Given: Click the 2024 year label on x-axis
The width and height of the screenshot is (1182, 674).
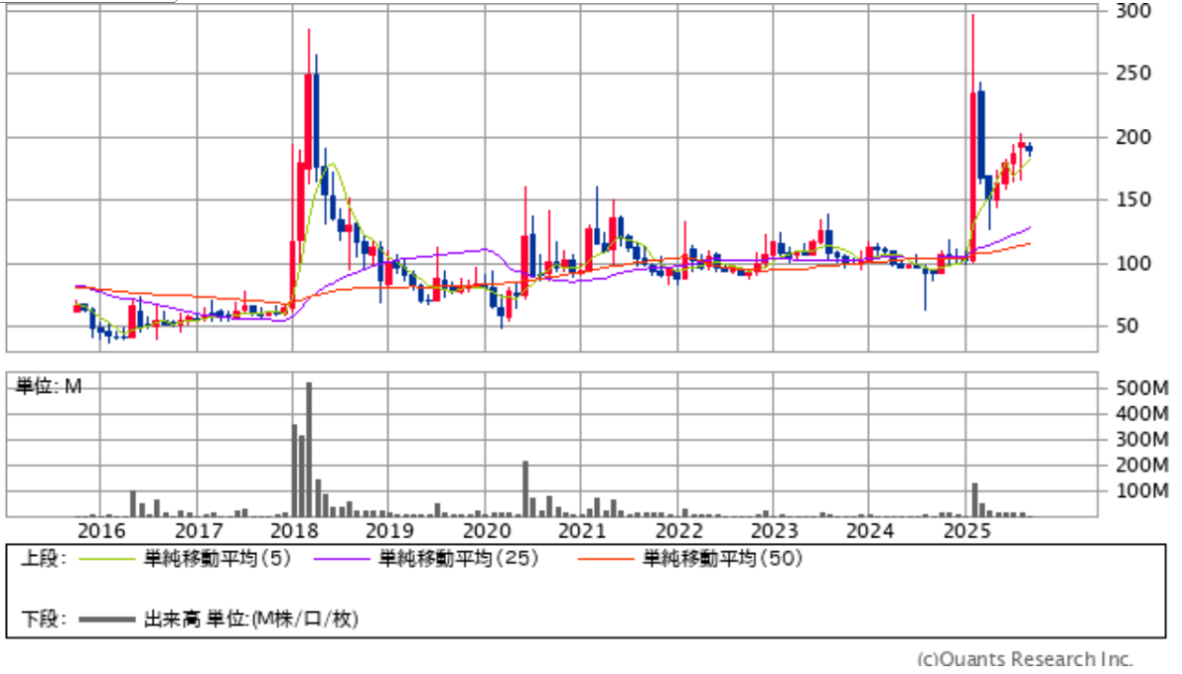Looking at the screenshot, I should click(869, 531).
